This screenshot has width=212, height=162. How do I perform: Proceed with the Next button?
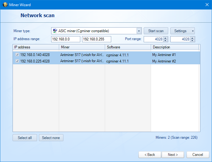tap(173, 155)
